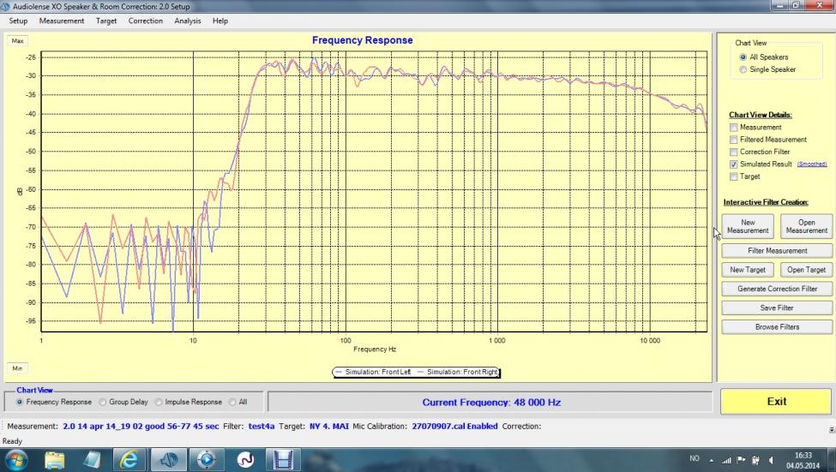This screenshot has width=836, height=472.
Task: Click the measurement name in status bar
Action: [x=141, y=427]
